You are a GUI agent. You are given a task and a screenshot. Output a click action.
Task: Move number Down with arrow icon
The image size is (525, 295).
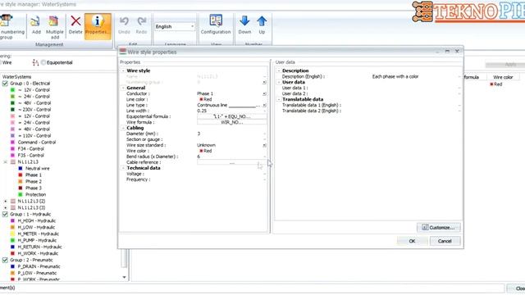coord(244,20)
